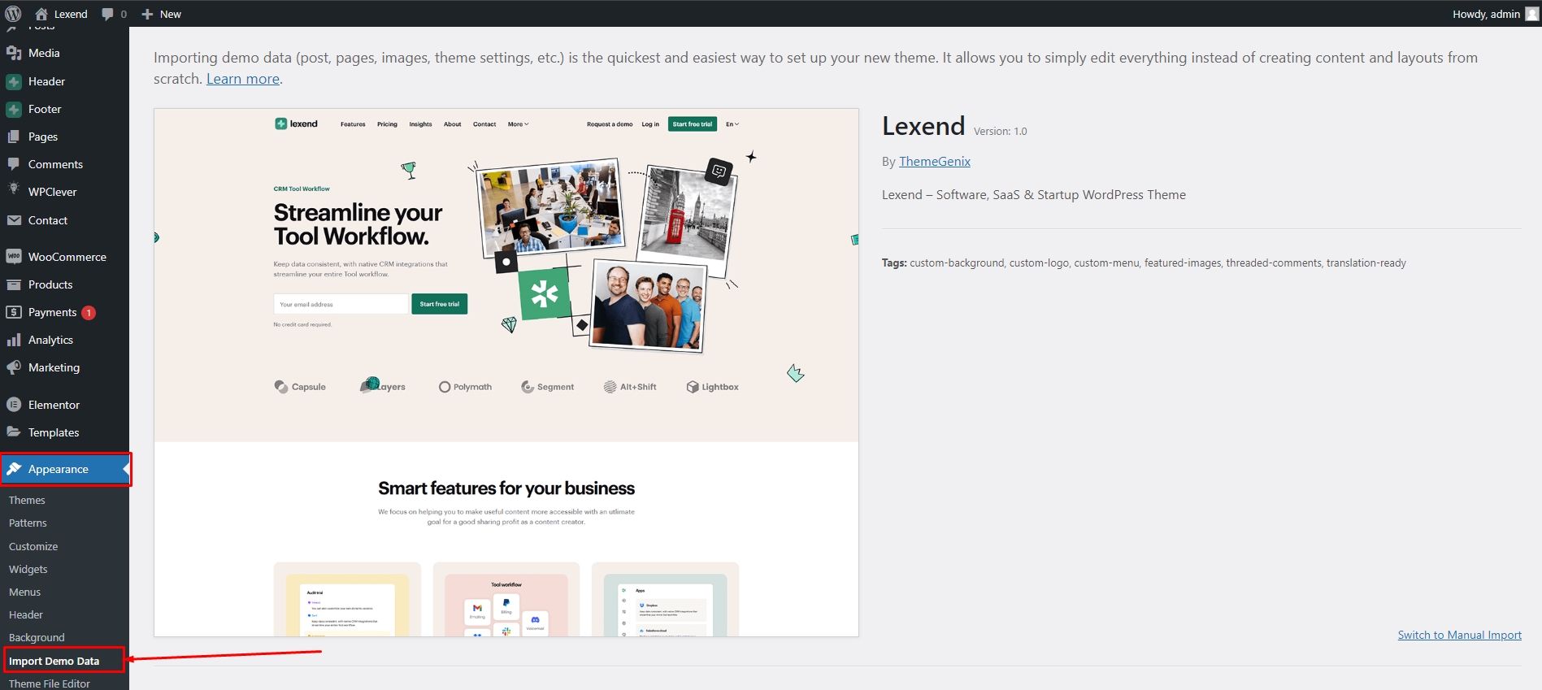Open Patterns submenu item
Screen dimensions: 1542x690
pos(28,523)
